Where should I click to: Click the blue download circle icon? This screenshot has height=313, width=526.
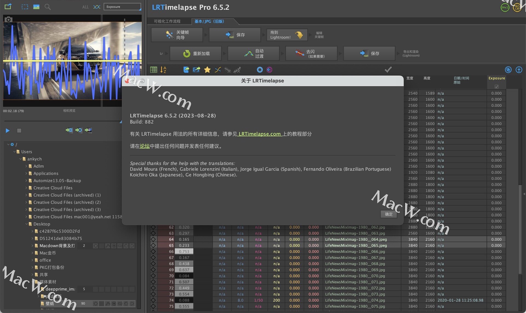click(x=519, y=70)
